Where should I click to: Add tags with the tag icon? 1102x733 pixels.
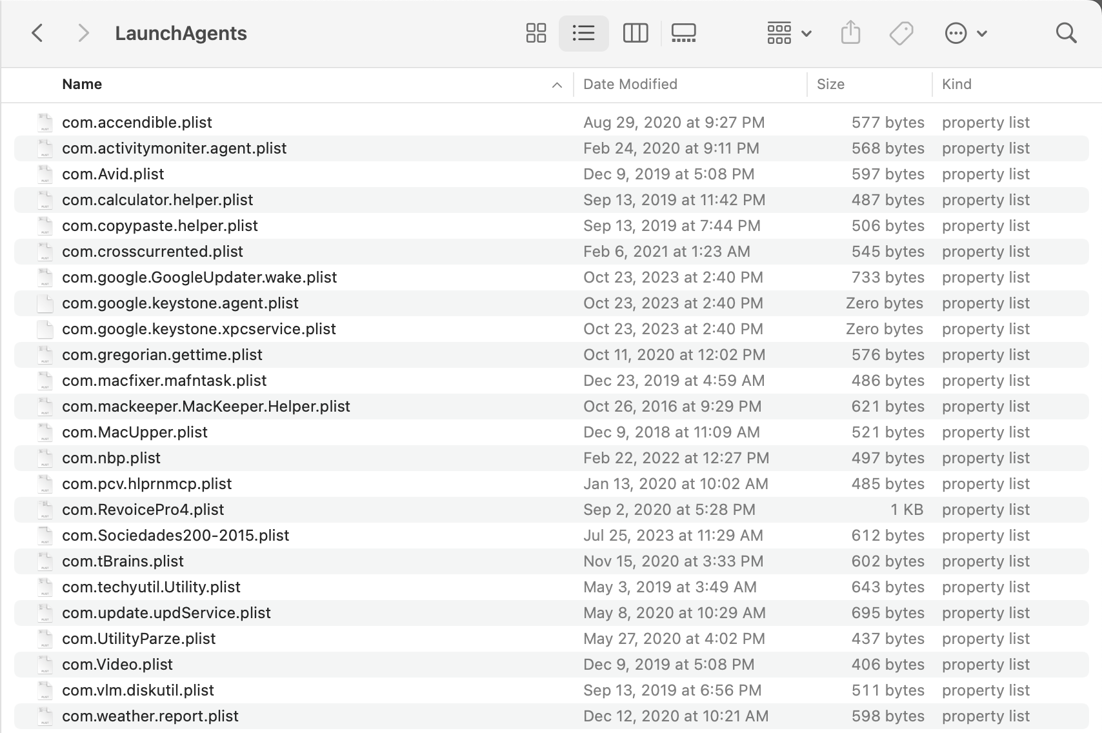point(901,33)
